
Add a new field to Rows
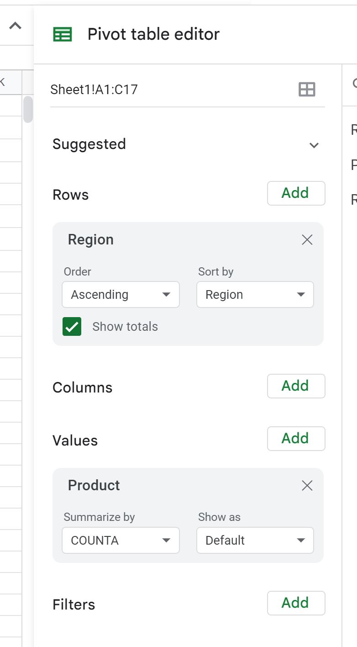coord(296,193)
